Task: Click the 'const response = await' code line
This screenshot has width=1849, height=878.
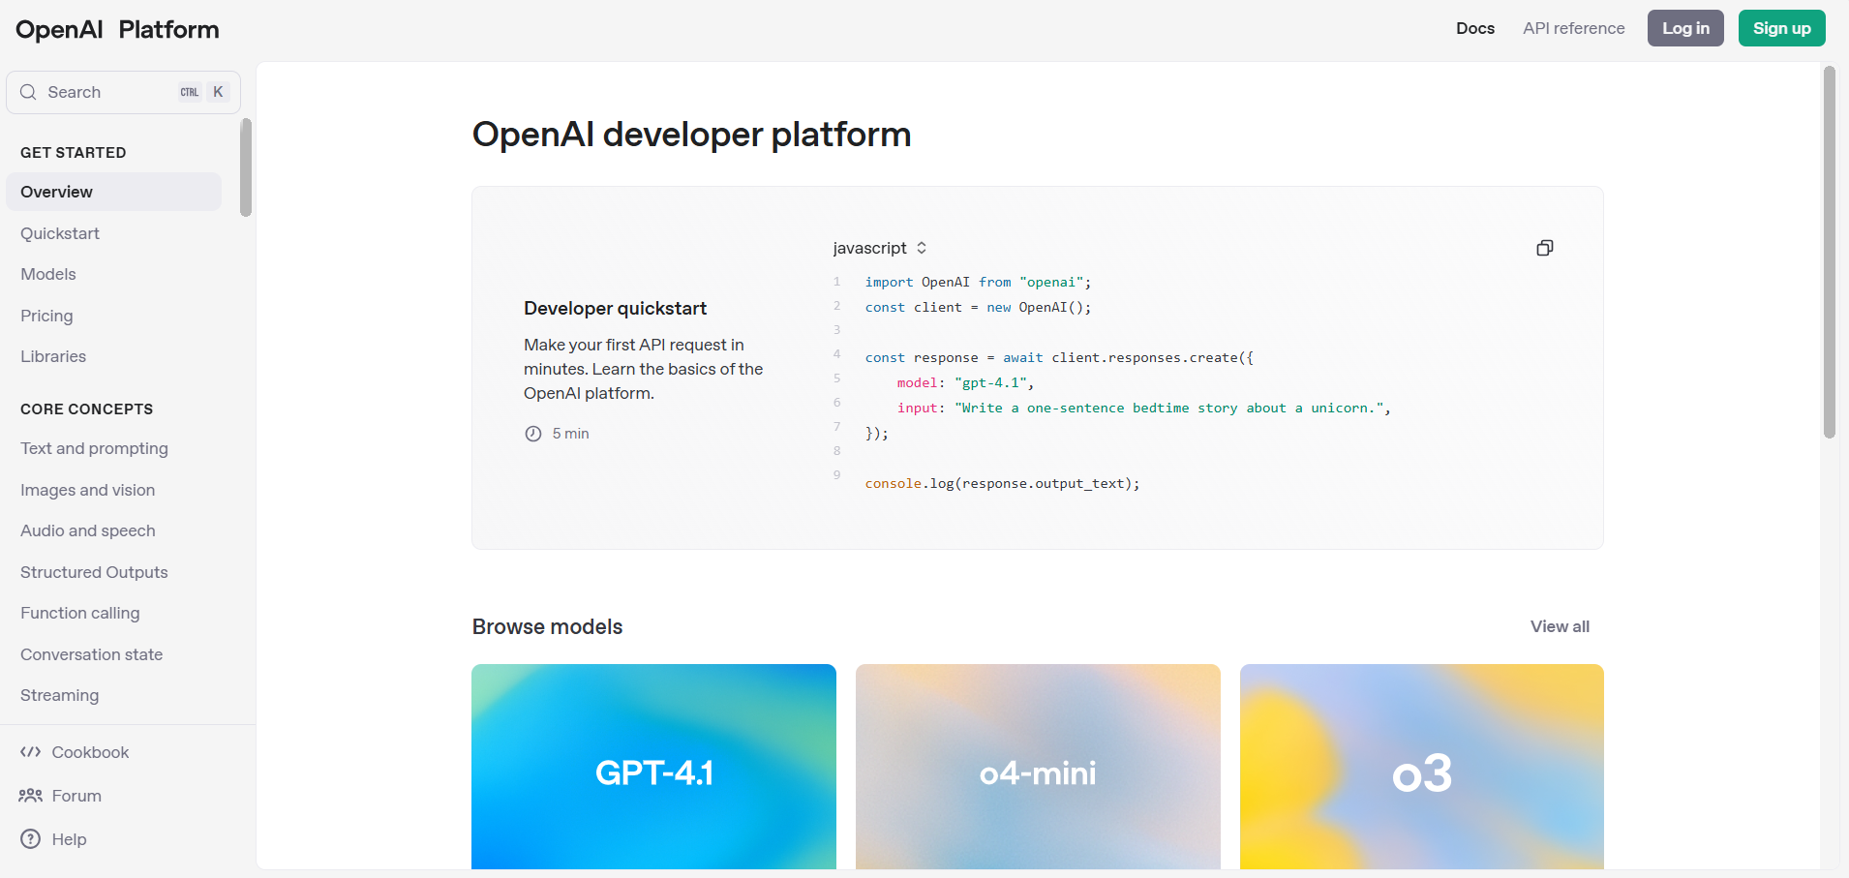Action: pos(1059,357)
